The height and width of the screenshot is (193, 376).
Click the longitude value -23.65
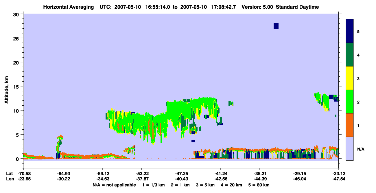24,179
